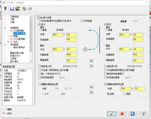Open 圆弧过滤/公差 page in tree
The image size is (151, 119).
point(17,53)
